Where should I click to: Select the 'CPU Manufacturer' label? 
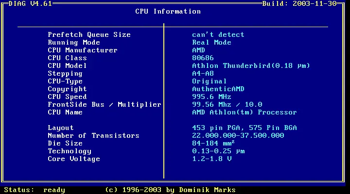click(83, 50)
